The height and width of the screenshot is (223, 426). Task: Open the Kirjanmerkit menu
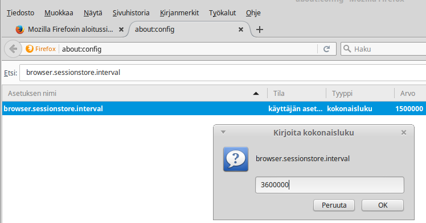click(x=179, y=12)
